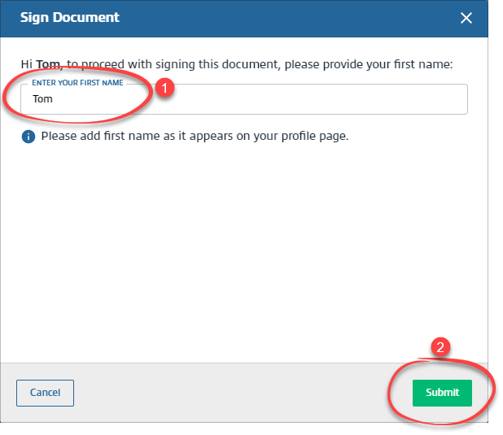This screenshot has width=503, height=435.
Task: Click the blue info icon beside the hint
Action: pyautogui.click(x=28, y=137)
